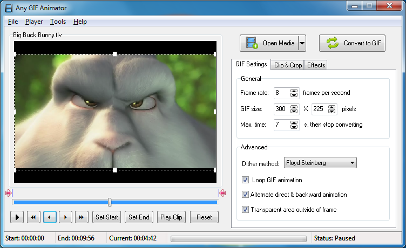Screen dimensions: 406x248
Task: Increase GIF height 225 with up arrow
Action: coord(331,107)
